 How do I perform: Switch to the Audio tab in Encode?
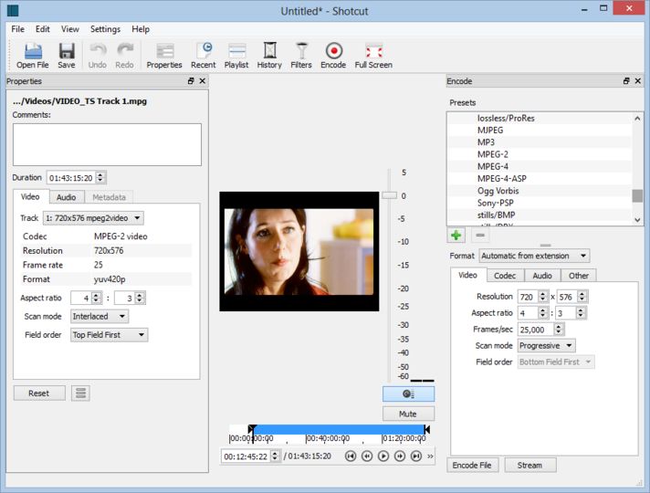(x=542, y=276)
